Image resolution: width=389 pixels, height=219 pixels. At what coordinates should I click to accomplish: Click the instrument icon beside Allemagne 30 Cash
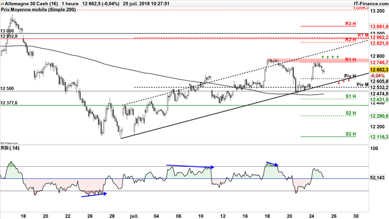(2, 4)
